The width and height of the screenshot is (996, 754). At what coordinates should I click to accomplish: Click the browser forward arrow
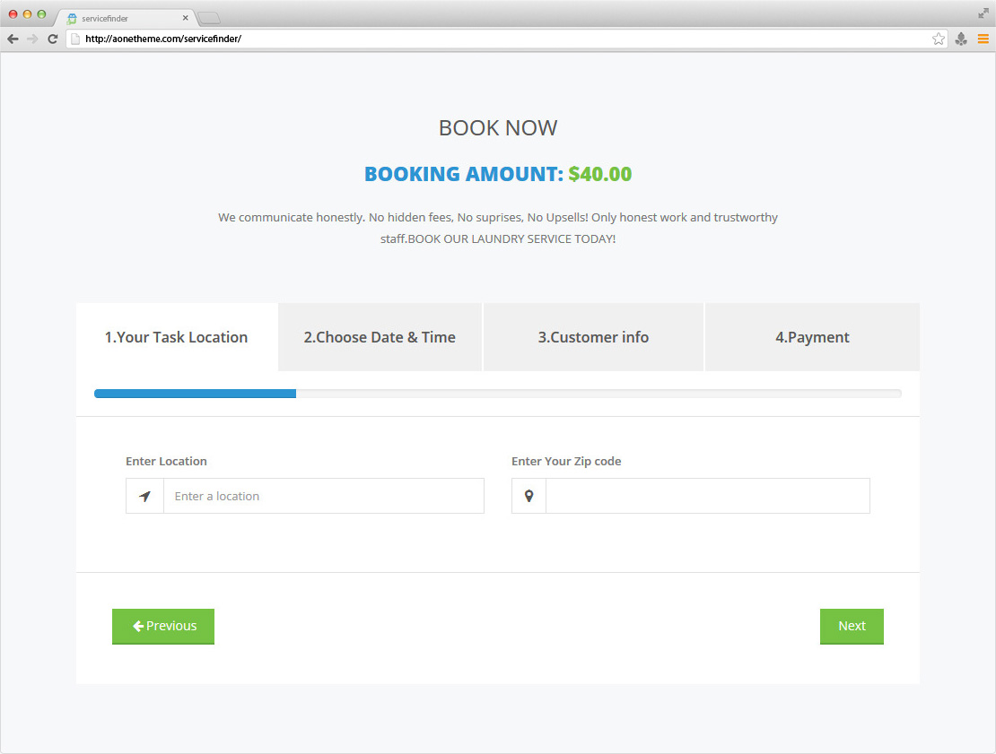pos(32,39)
